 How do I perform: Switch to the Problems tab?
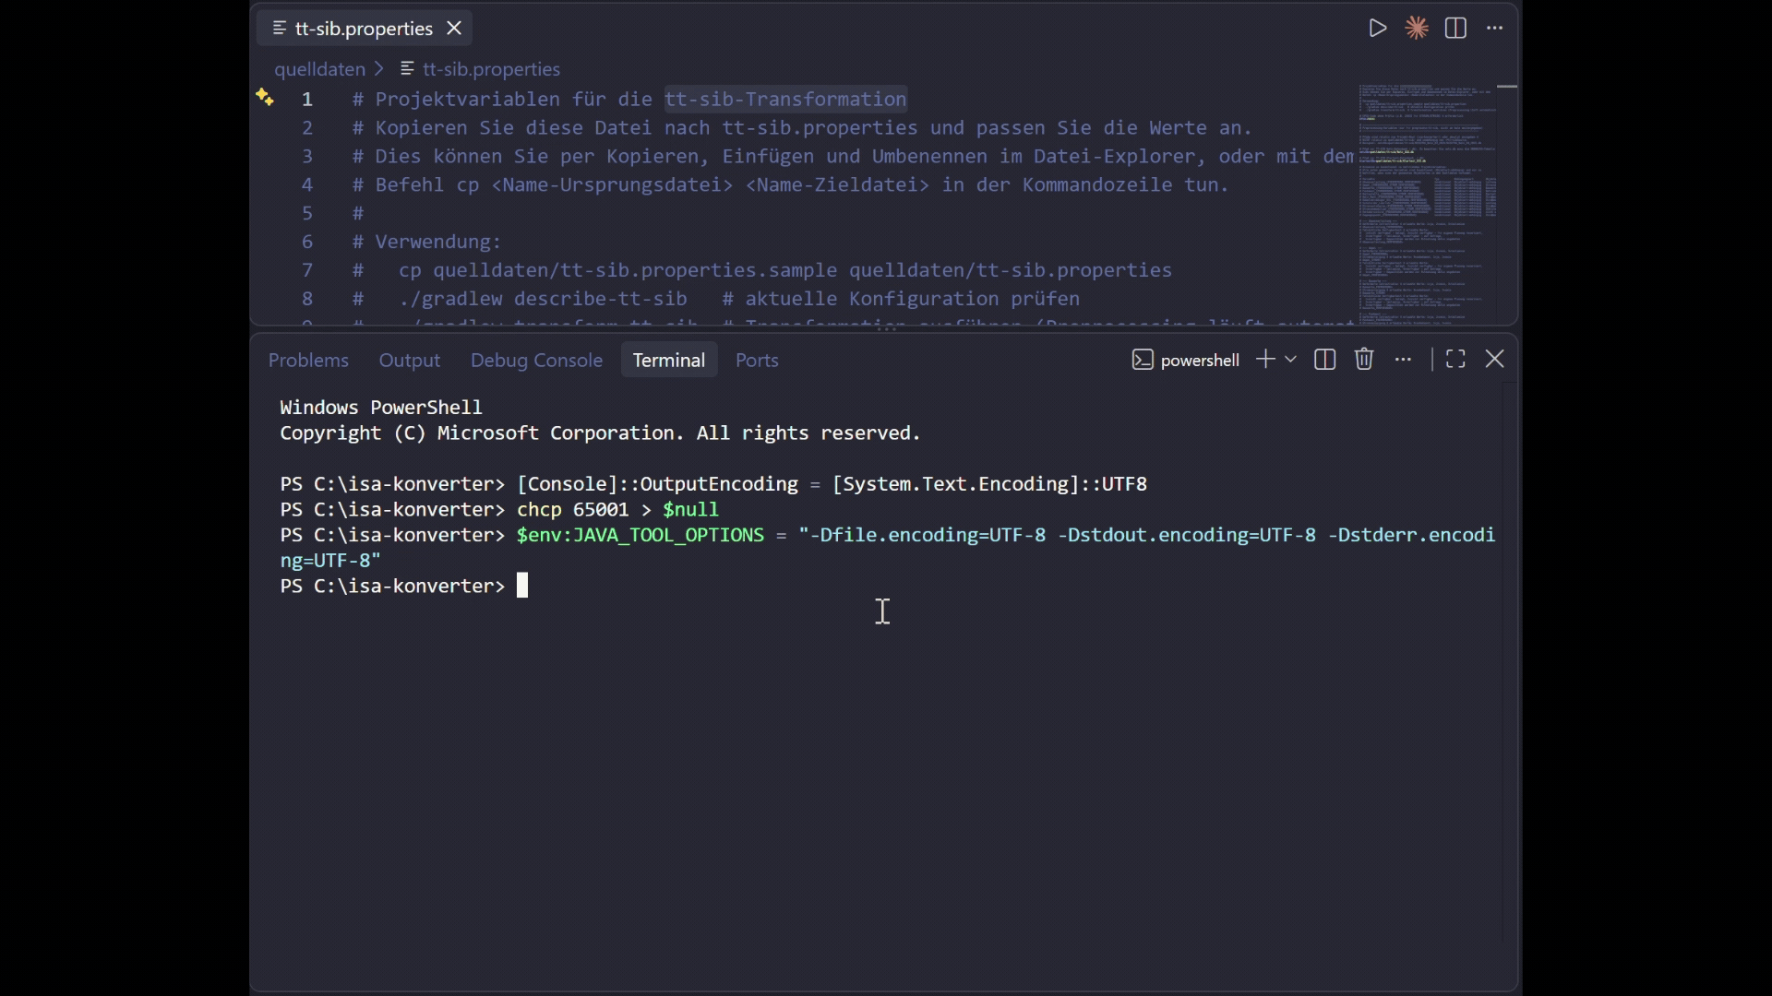308,361
